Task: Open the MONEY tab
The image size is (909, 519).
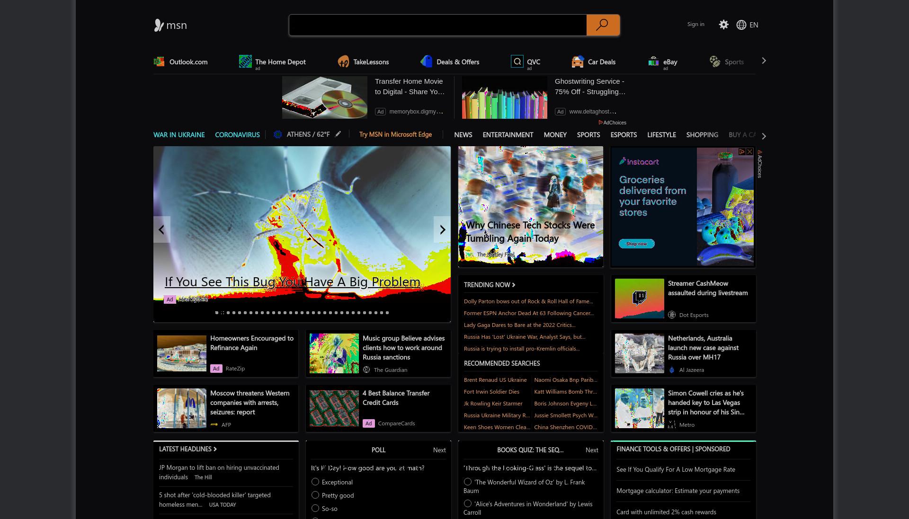Action: pyautogui.click(x=555, y=135)
